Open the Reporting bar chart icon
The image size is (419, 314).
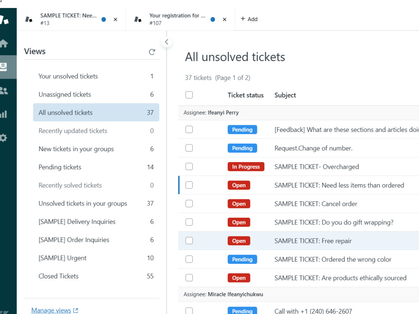click(3, 114)
